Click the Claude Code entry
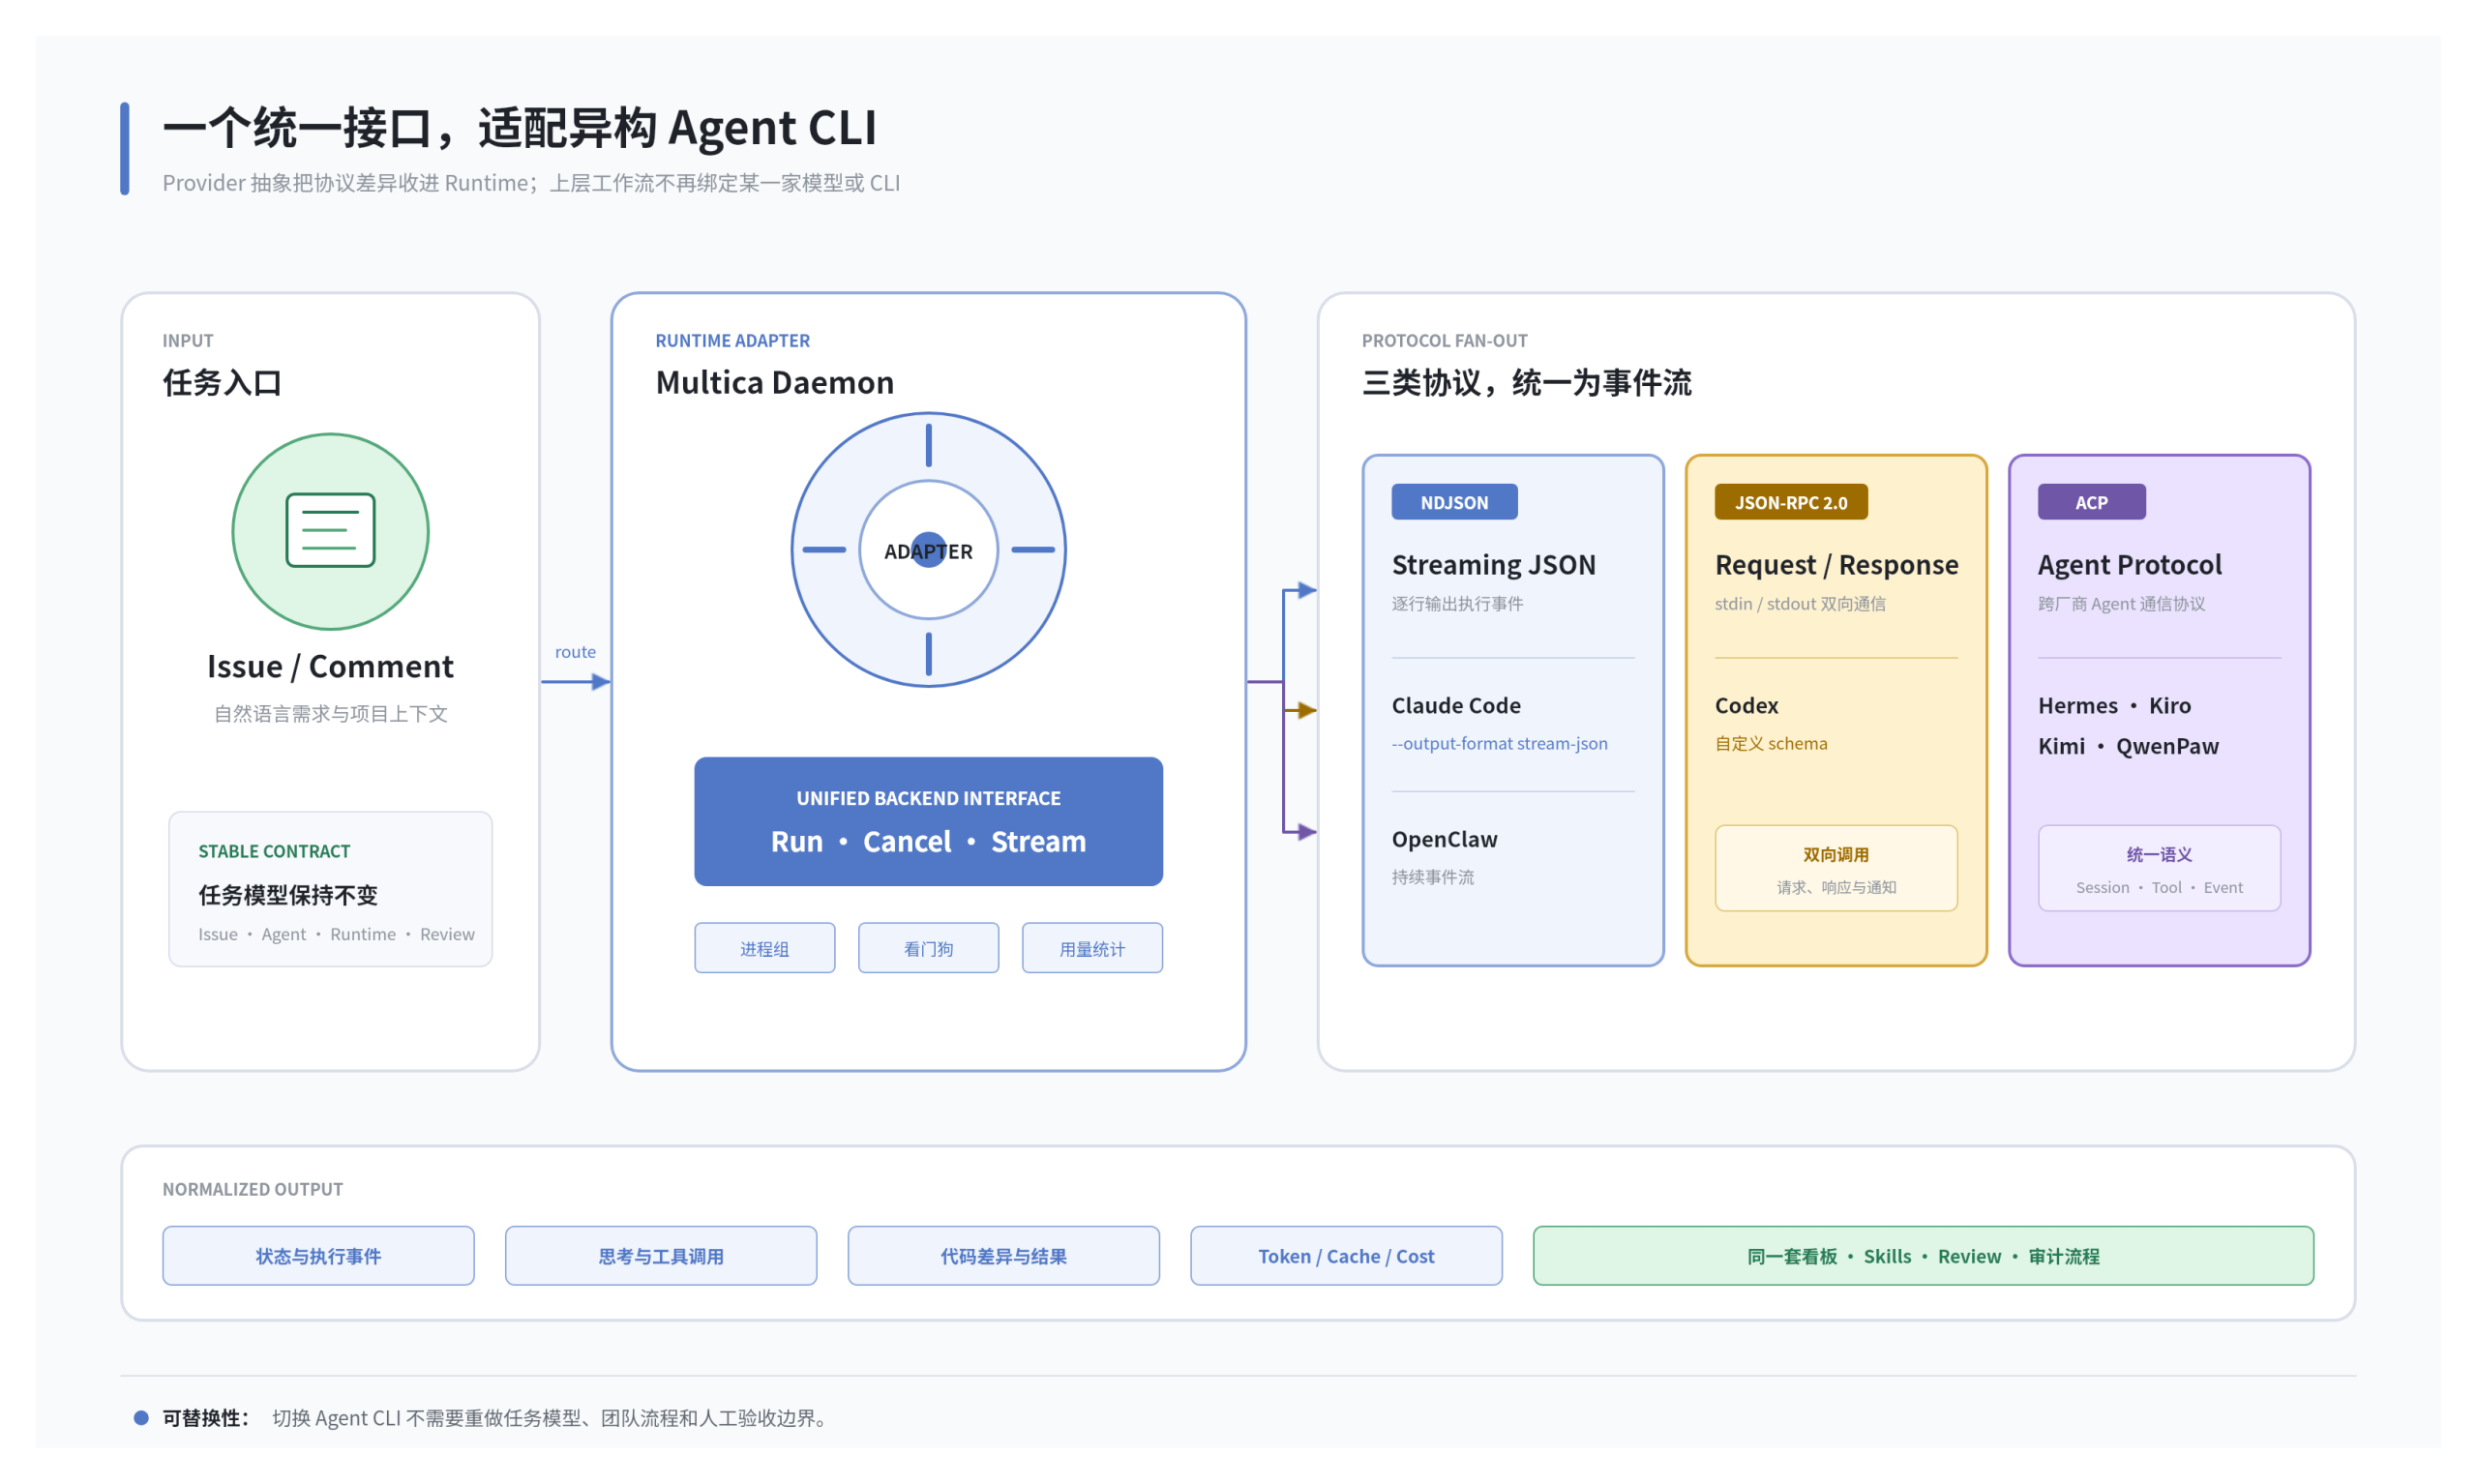 pos(1456,705)
